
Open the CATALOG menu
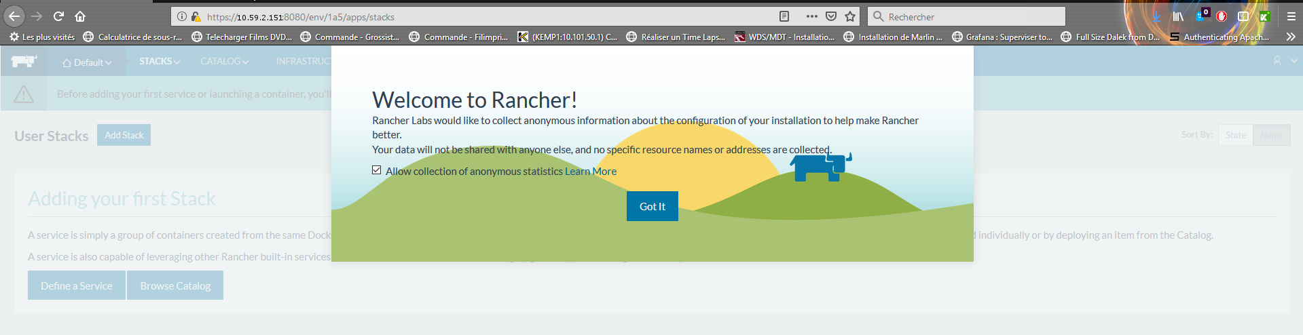point(224,61)
